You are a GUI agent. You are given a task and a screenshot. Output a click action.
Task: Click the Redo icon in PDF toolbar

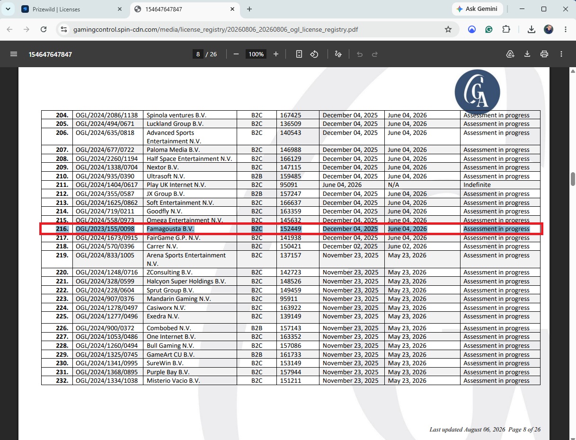point(375,54)
